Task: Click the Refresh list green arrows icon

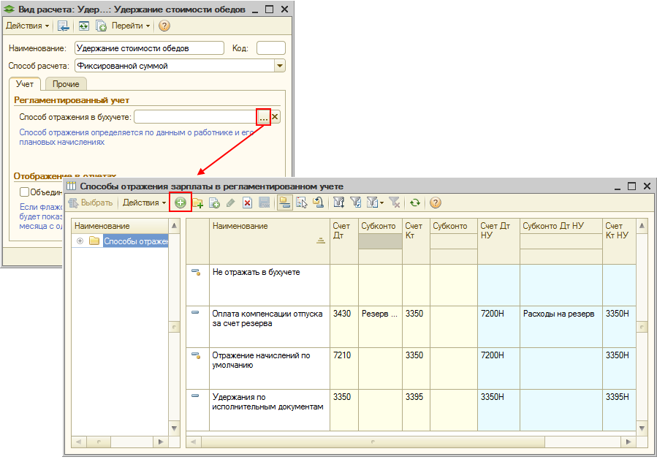Action: click(x=415, y=203)
